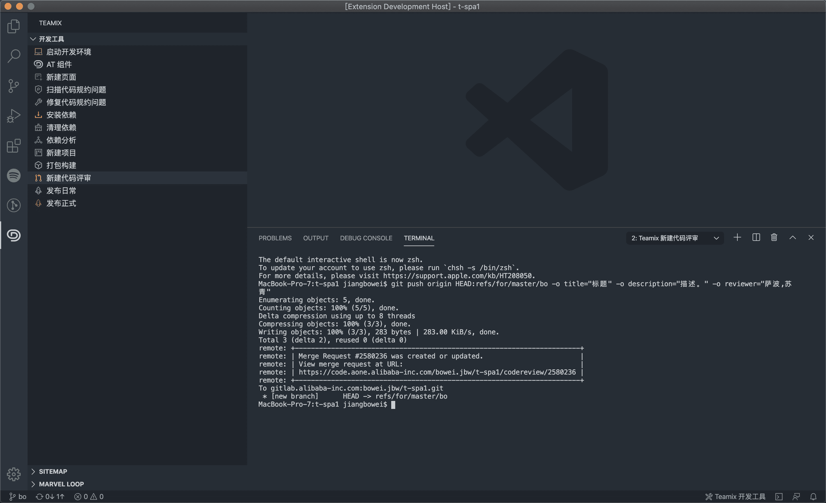Click Teamix 开发工具 in status bar
Image resolution: width=826 pixels, height=503 pixels.
[735, 496]
